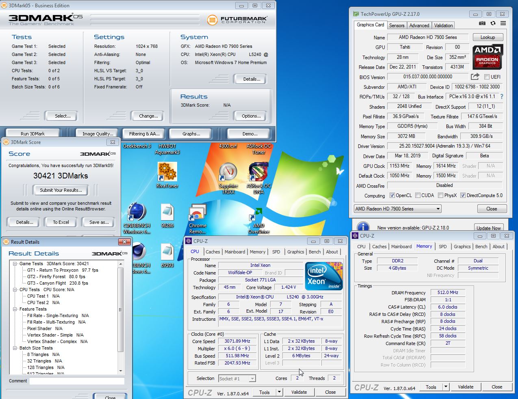
Task: Open the SPD tab in the CPU-Z Memory window
Action: click(x=443, y=247)
